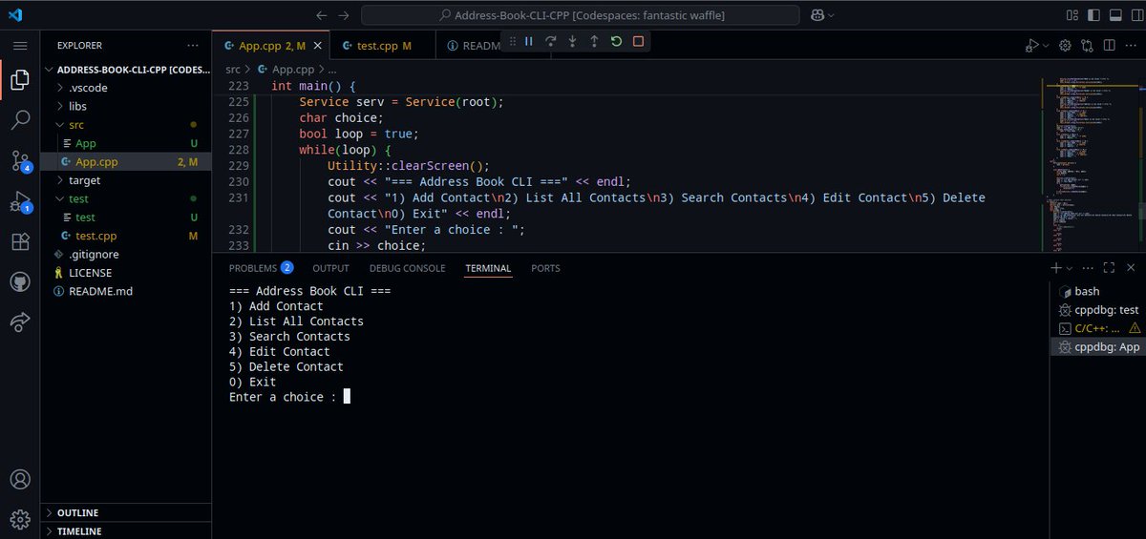This screenshot has height=539, width=1146.
Task: Switch to the Ports panel tab
Action: (x=545, y=268)
